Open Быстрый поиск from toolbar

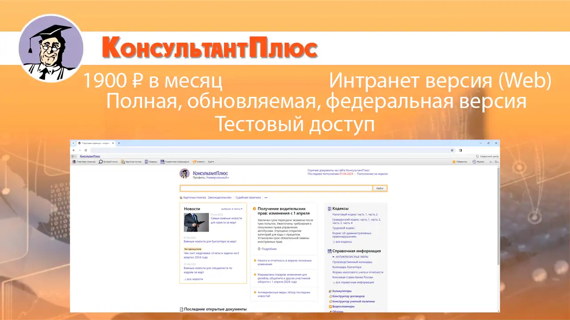(x=108, y=162)
